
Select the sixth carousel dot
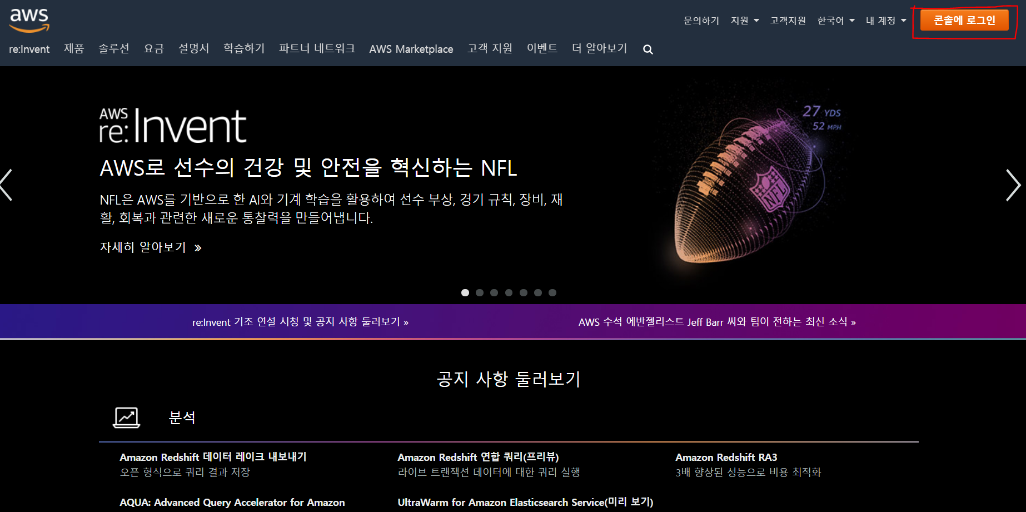tap(538, 292)
